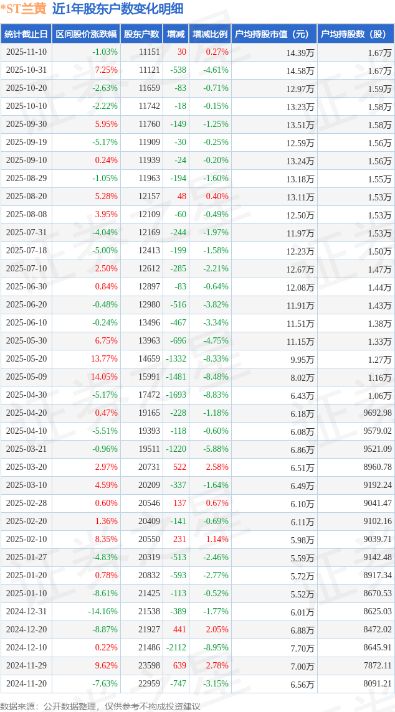The image size is (395, 712).
Task: Click the -8.95% change ratio cell
Action: pos(216,647)
